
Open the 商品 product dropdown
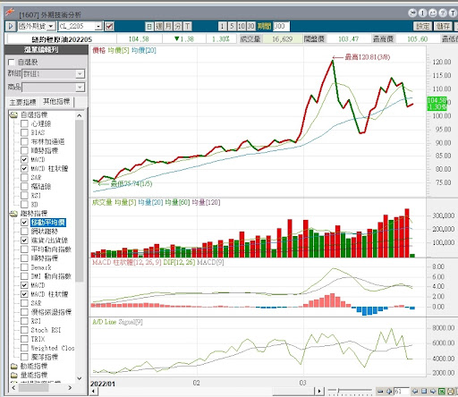click(80, 88)
